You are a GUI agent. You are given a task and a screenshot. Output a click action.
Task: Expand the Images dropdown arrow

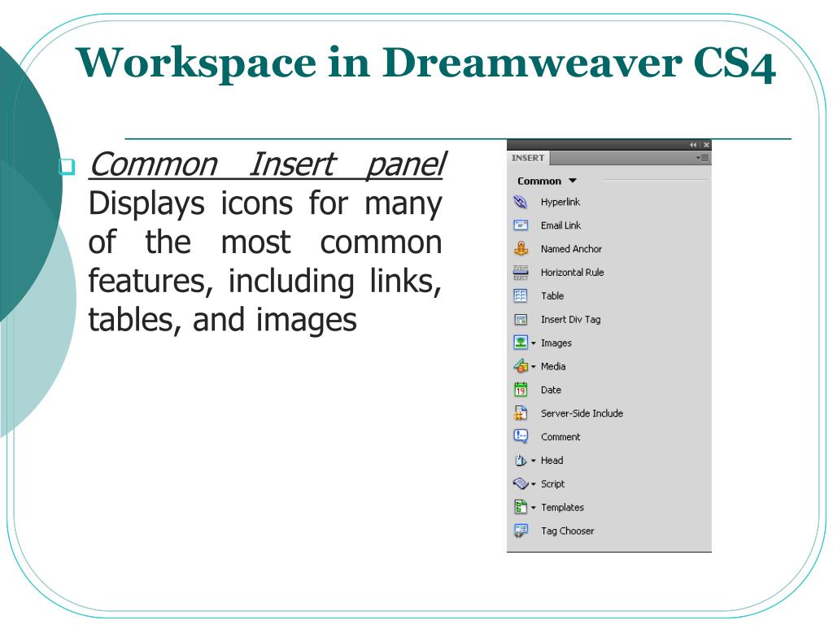[534, 343]
